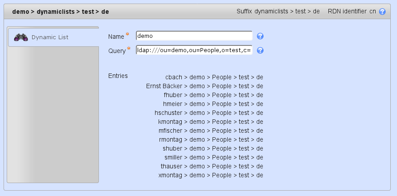
Task: Select the Ernst Bäcker entry
Action: (204, 86)
